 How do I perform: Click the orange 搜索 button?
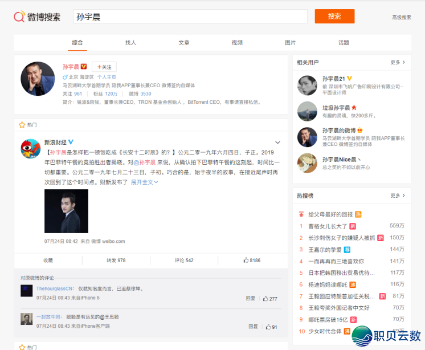tap(334, 17)
